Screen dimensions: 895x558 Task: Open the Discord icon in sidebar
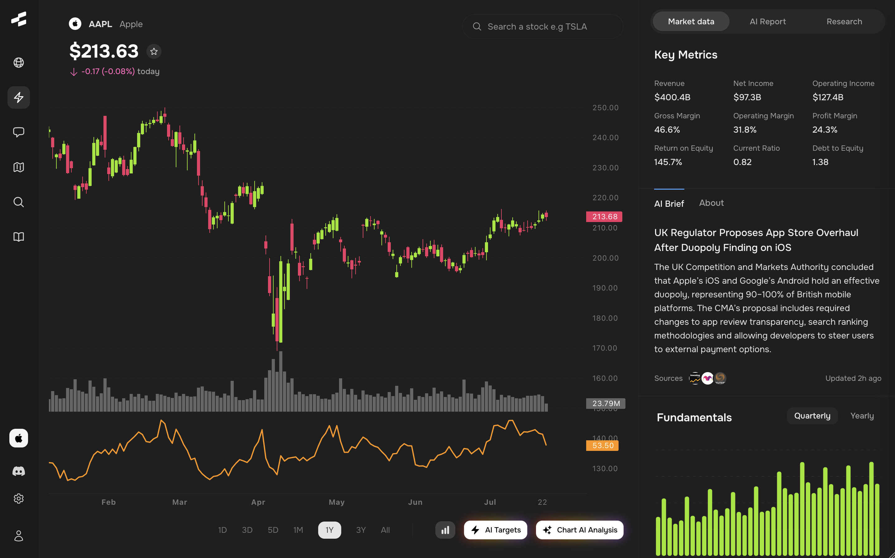click(18, 471)
